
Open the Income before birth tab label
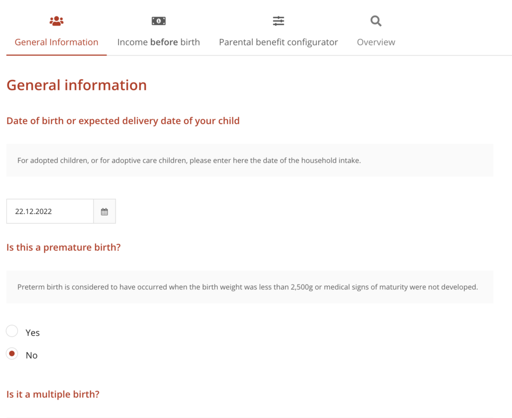(158, 42)
